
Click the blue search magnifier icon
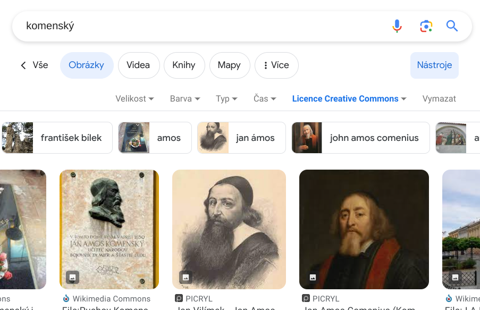point(452,26)
